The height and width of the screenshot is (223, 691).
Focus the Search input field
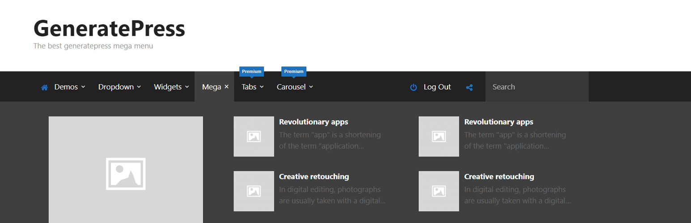click(x=537, y=87)
